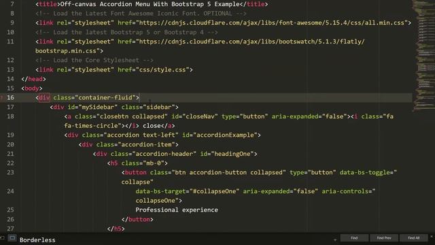435x245 pixels.
Task: Click line number 7 in the gutter
Action: (12, 4)
